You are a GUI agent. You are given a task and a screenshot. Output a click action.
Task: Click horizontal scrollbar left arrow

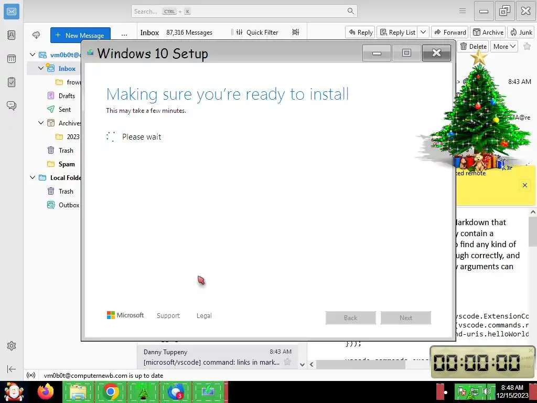pos(312,364)
